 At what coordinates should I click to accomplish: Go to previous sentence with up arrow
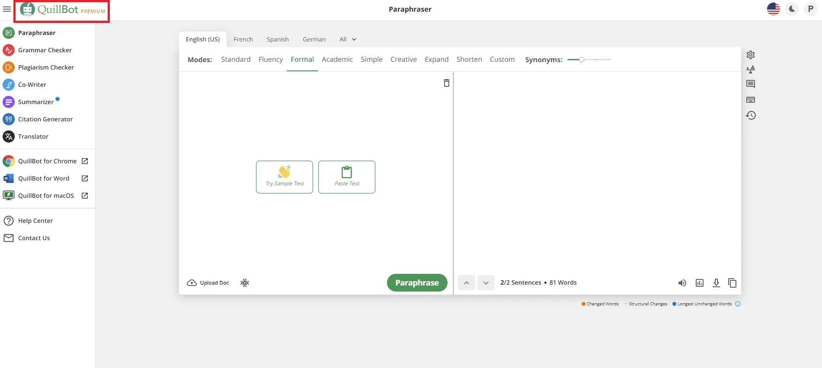(x=467, y=283)
